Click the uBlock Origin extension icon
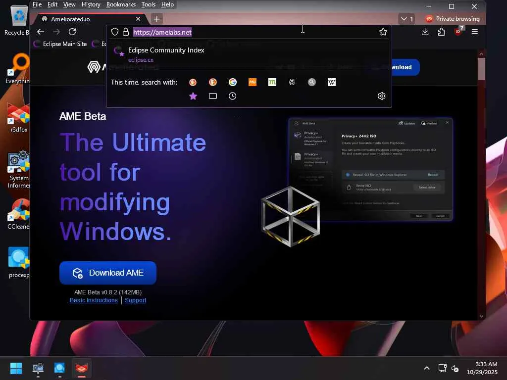 click(x=458, y=31)
